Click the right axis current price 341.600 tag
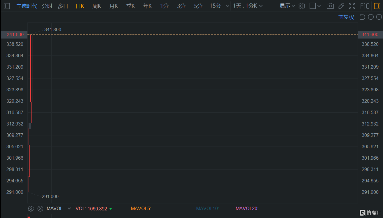383x218 pixels. pyautogui.click(x=370, y=34)
